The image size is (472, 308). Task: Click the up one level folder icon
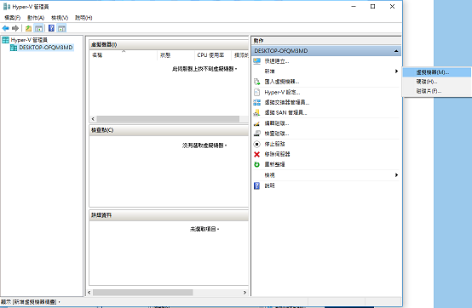[x=29, y=28]
